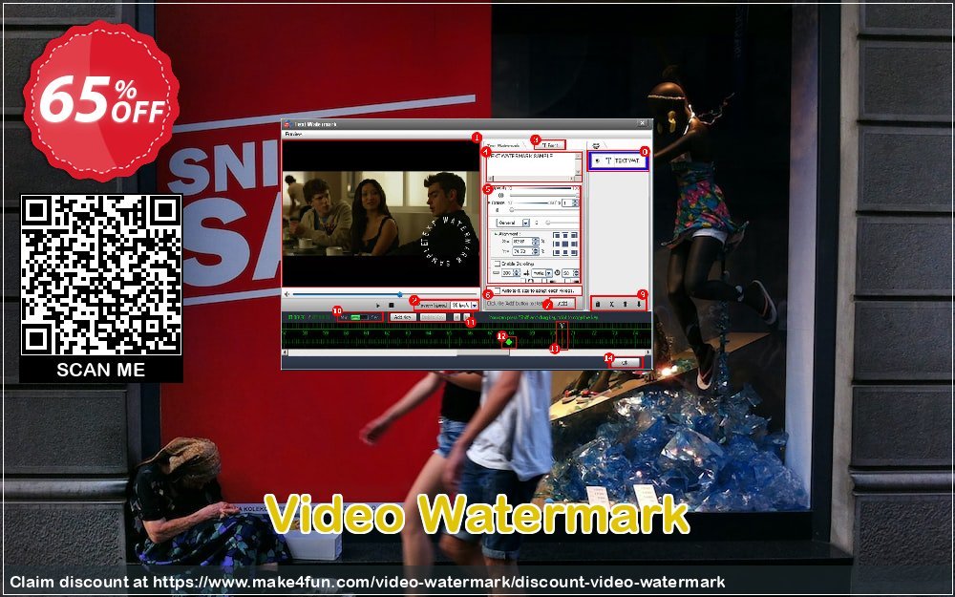Click the scrolling interval 50 stepper
955x597 pixels.
click(576, 273)
